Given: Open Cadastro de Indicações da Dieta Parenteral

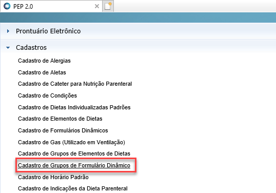Looking at the screenshot, I should pos(73,188).
